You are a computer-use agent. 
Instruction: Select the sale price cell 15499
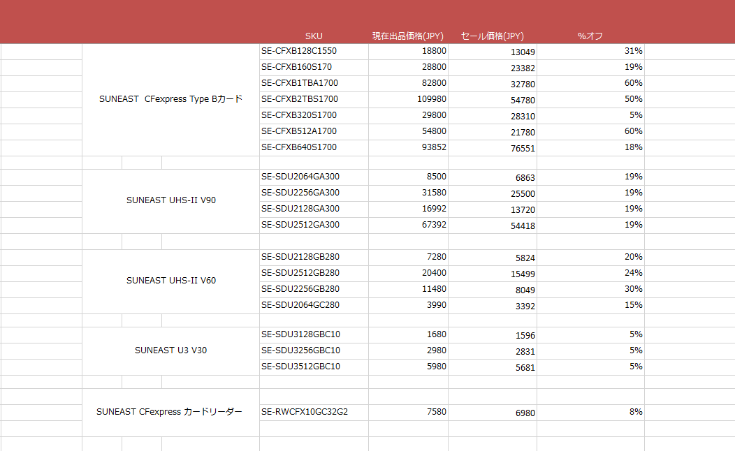coord(493,274)
